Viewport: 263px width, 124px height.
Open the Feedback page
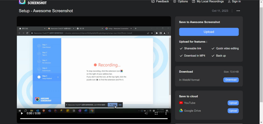160,2
